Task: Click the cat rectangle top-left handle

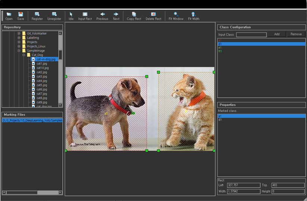Action: click(x=158, y=72)
